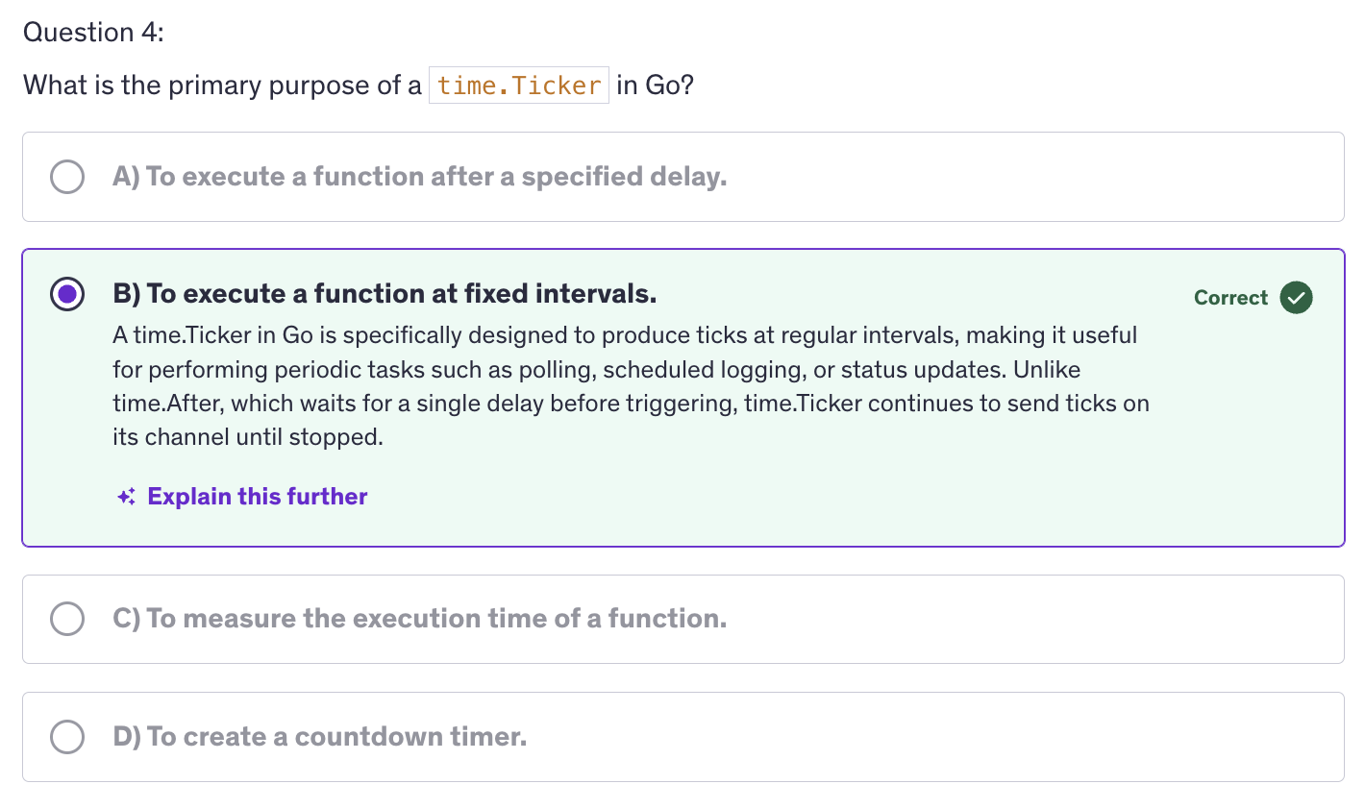Choose the radio button for option C

(x=67, y=619)
